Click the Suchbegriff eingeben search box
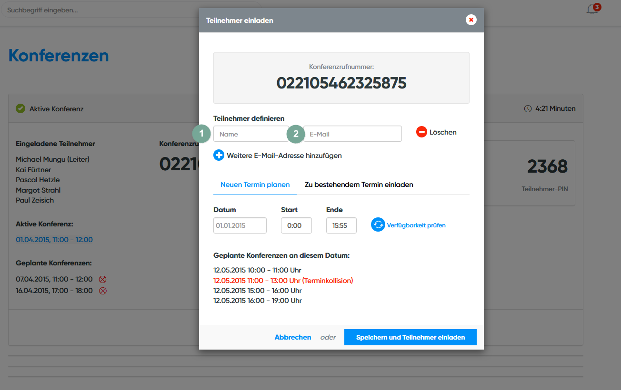 (x=95, y=10)
